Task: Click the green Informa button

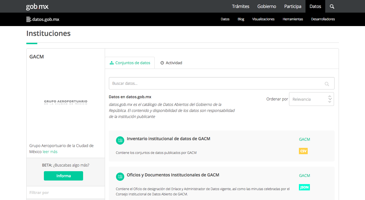Action: tap(63, 176)
